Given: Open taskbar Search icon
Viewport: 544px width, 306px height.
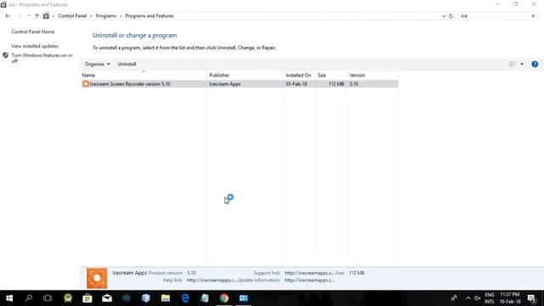Looking at the screenshot, I should coord(29,298).
